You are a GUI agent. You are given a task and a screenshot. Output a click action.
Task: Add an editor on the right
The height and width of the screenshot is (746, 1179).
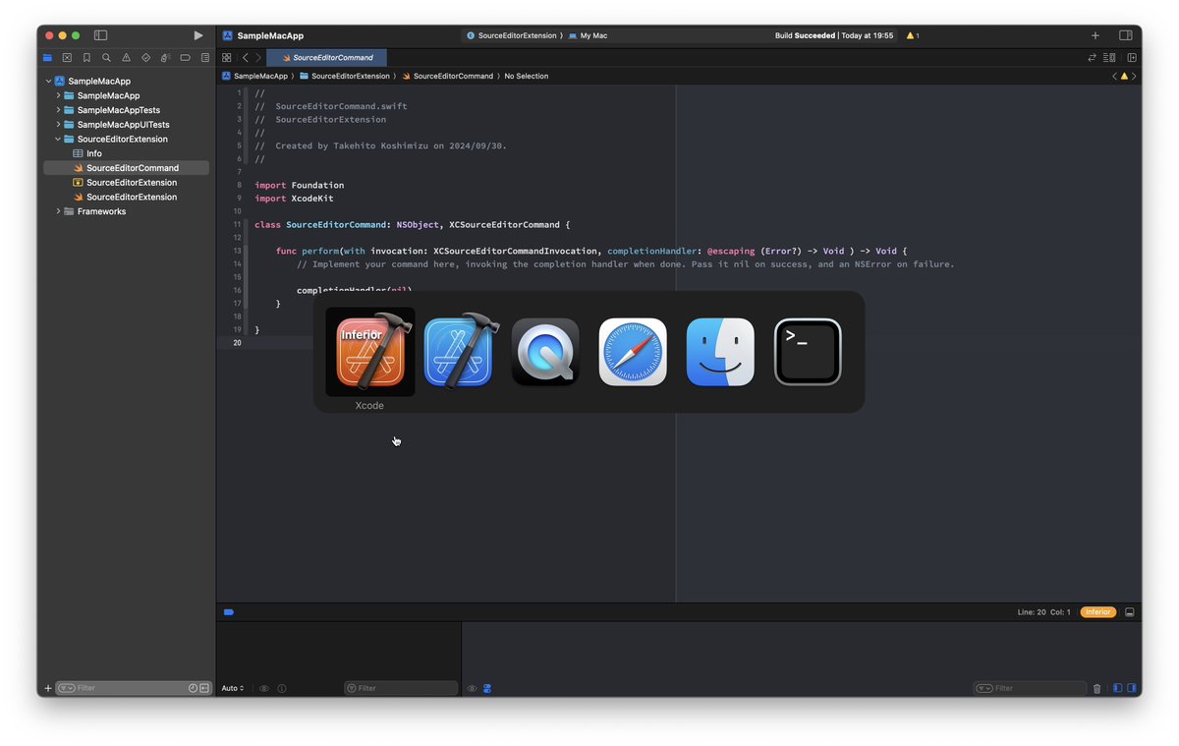(x=1132, y=58)
